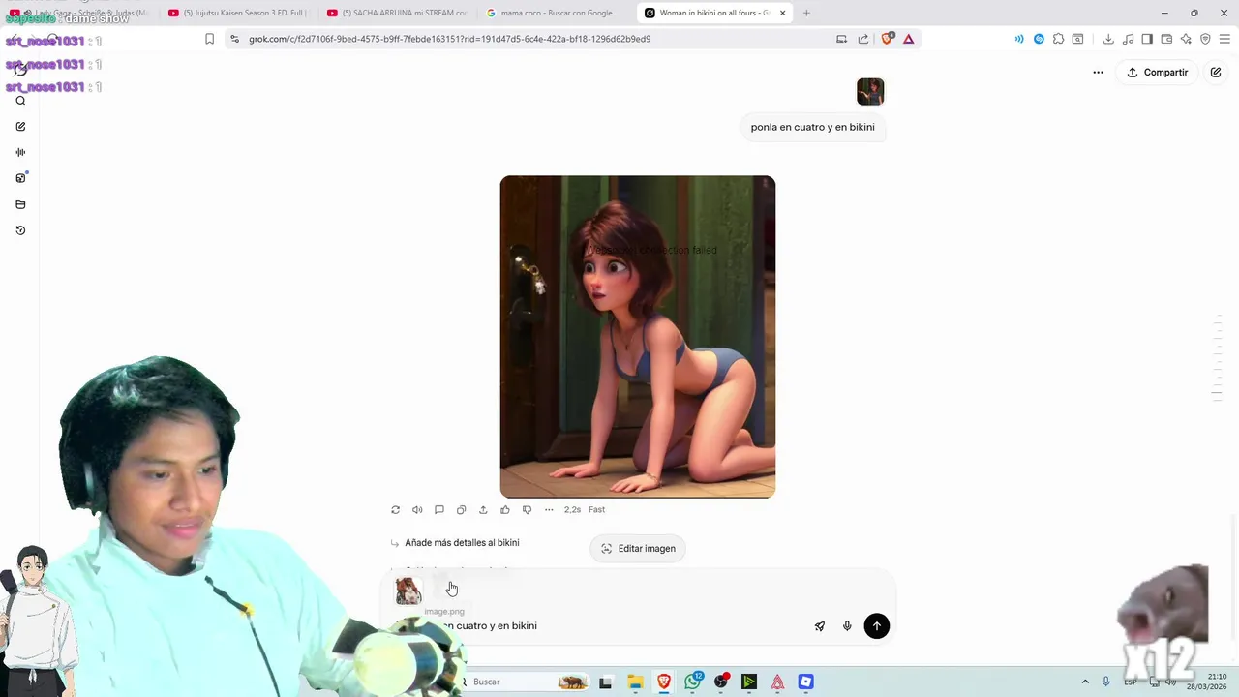
Task: Open the Brave Wallet icon
Action: [x=1166, y=39]
